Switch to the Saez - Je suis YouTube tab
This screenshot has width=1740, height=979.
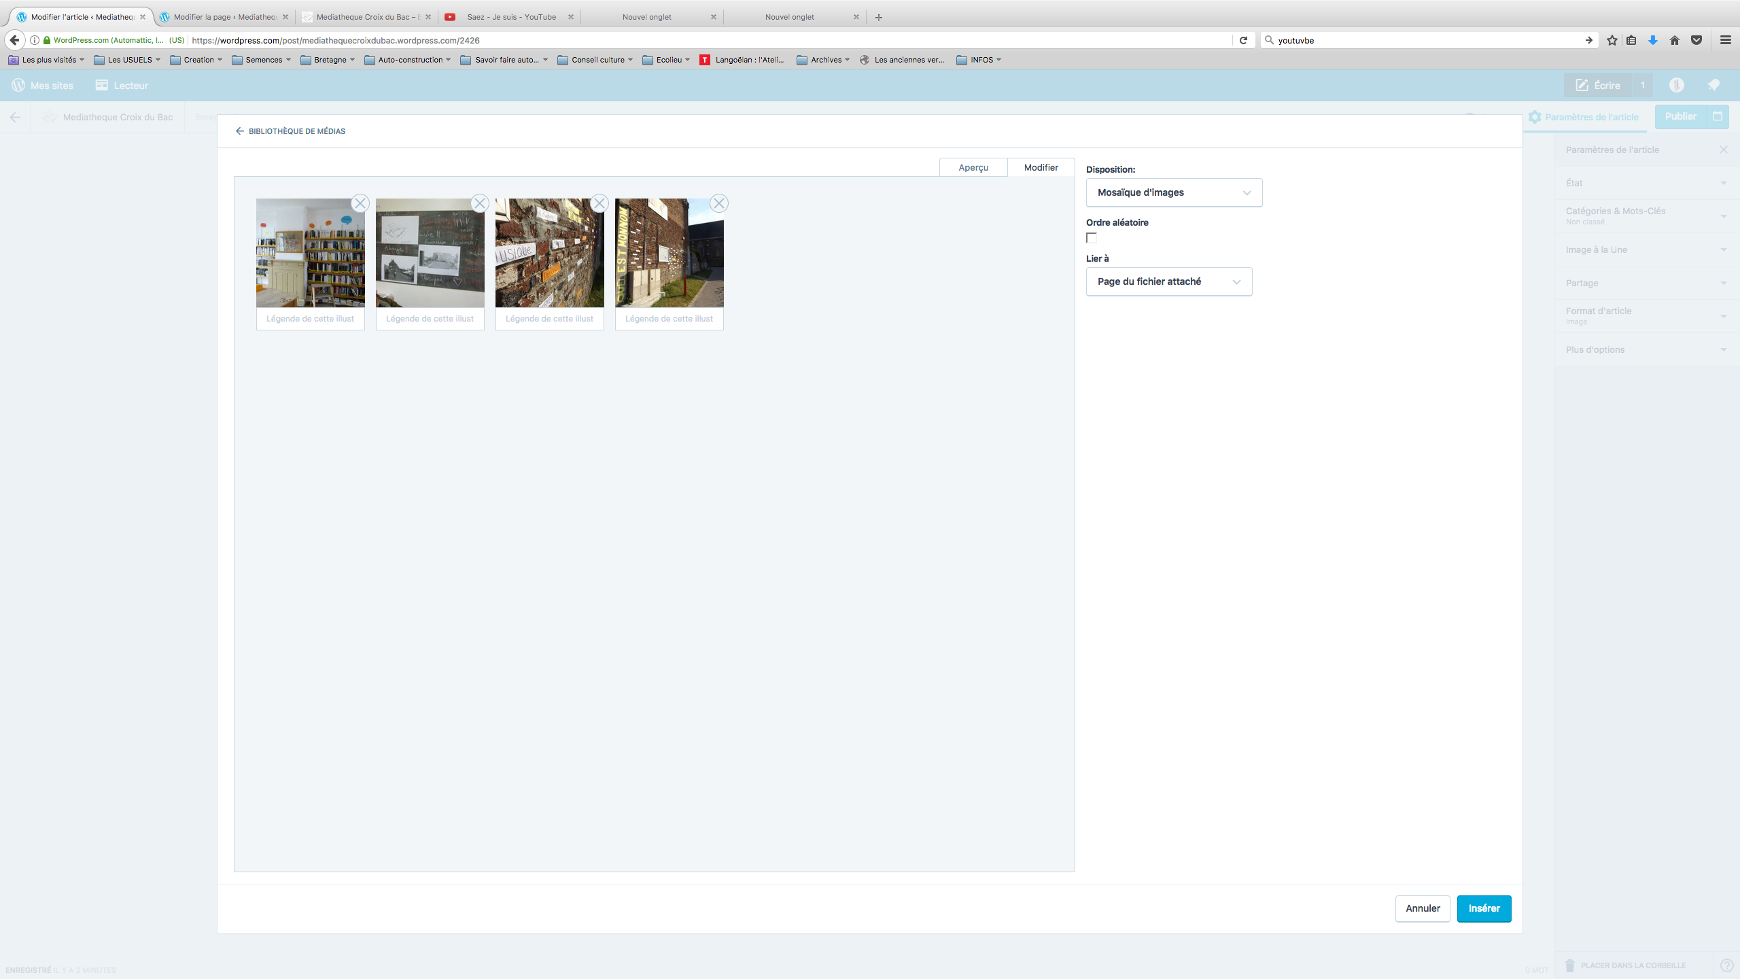[511, 17]
